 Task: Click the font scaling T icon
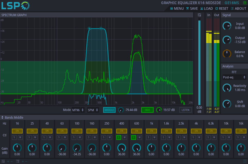point(18,161)
